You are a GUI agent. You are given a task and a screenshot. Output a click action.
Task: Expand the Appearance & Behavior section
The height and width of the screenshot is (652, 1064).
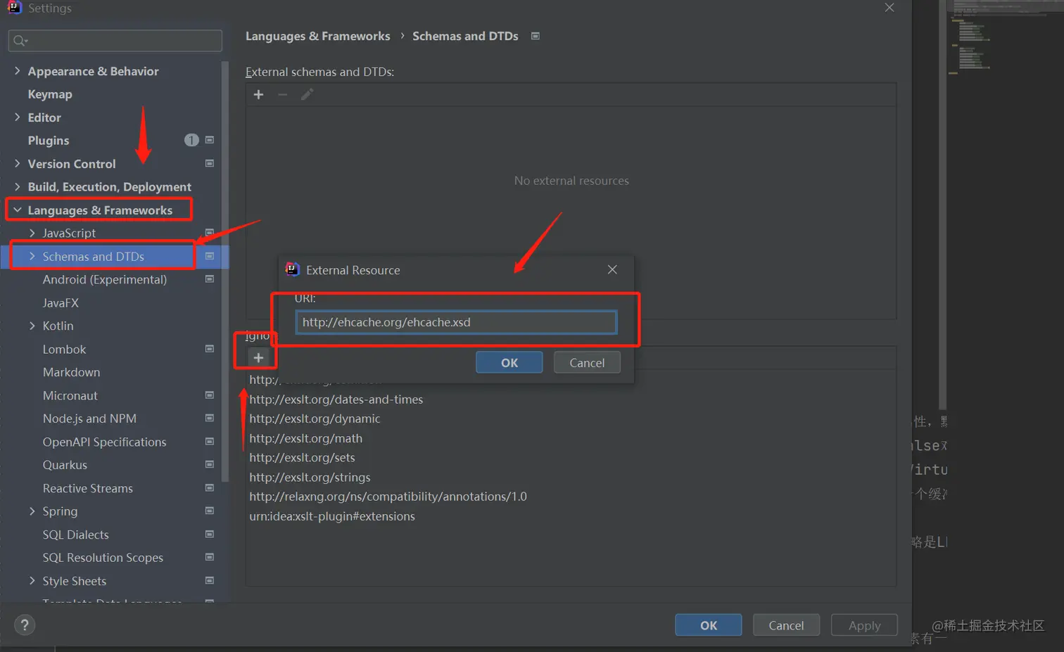[17, 71]
